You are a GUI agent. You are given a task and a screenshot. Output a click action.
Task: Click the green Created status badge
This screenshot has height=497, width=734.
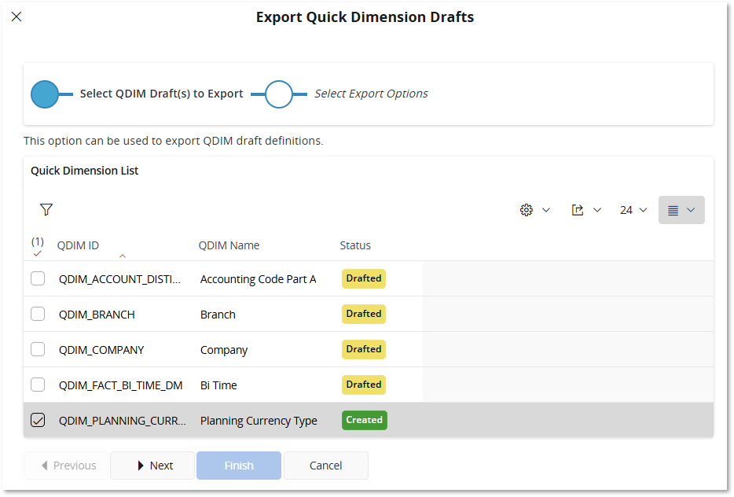click(364, 420)
